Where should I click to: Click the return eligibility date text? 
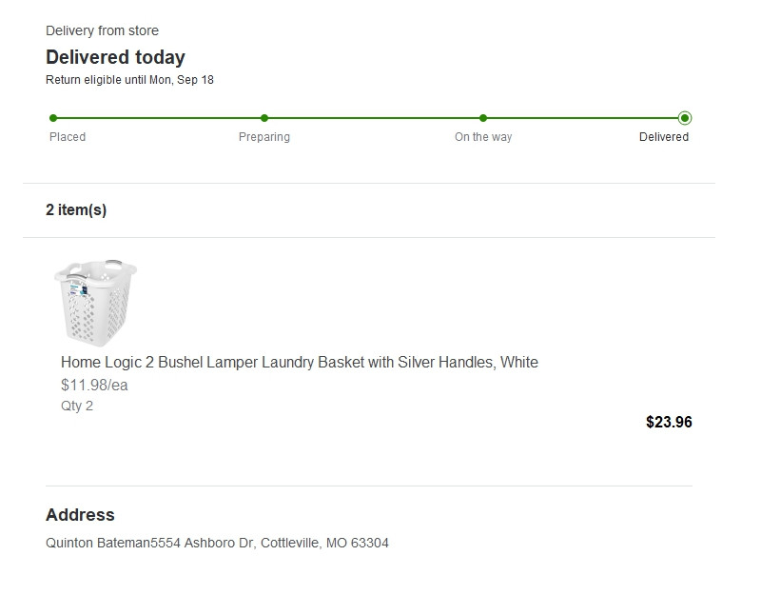tap(129, 80)
